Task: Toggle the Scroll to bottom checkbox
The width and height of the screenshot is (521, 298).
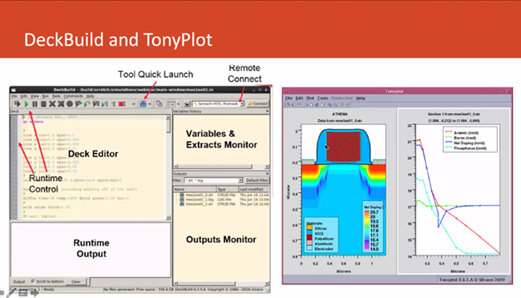Action: tap(33, 281)
